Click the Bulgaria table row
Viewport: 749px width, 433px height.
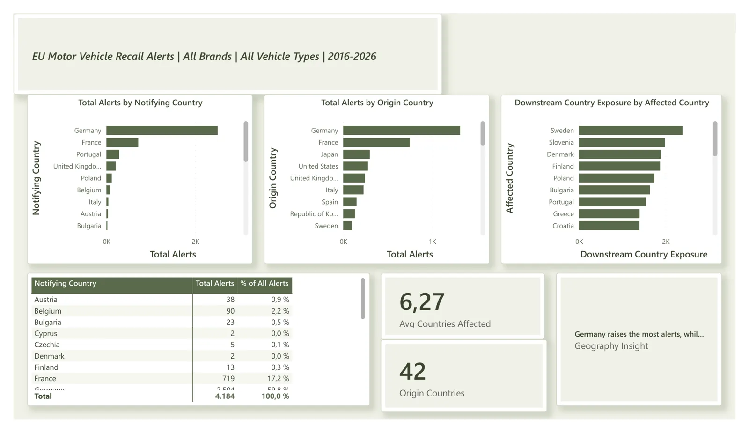162,322
